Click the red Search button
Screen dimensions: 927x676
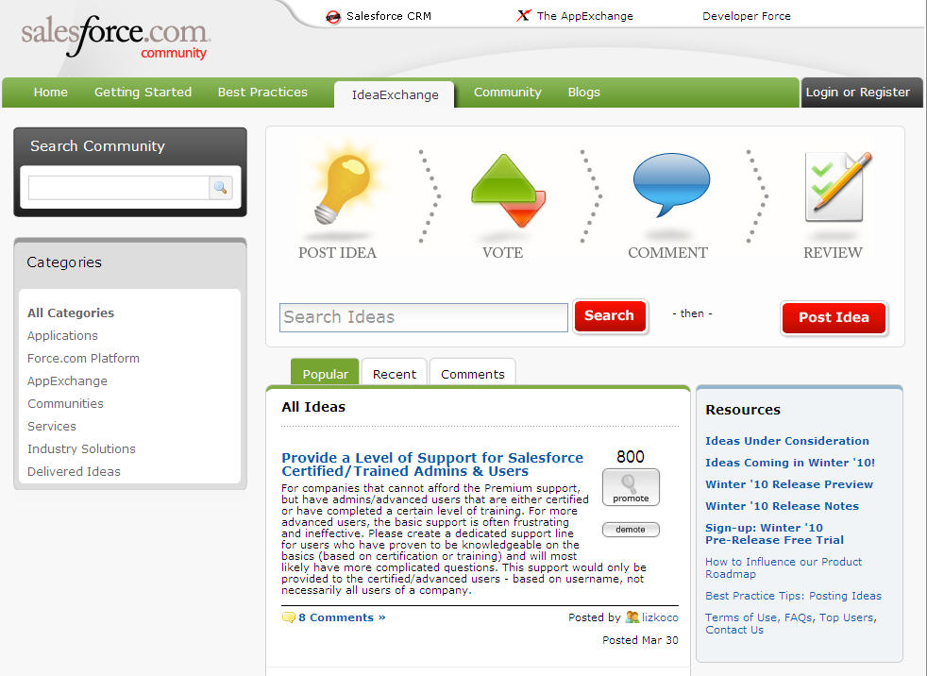[610, 316]
